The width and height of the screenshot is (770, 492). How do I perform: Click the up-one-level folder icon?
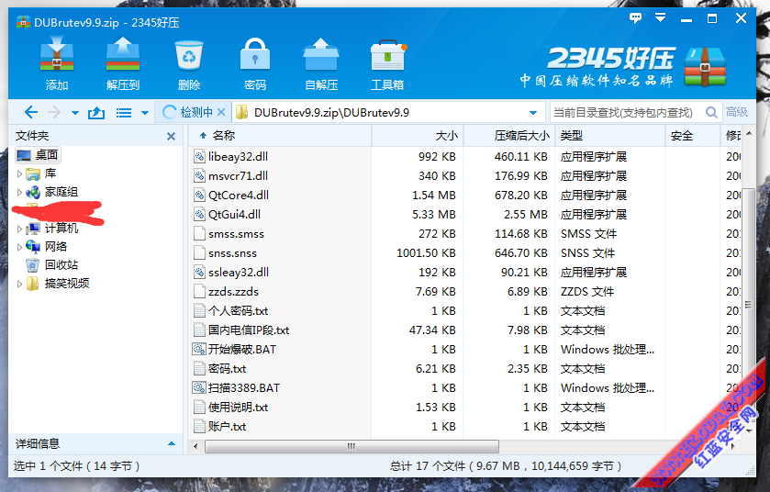(96, 113)
